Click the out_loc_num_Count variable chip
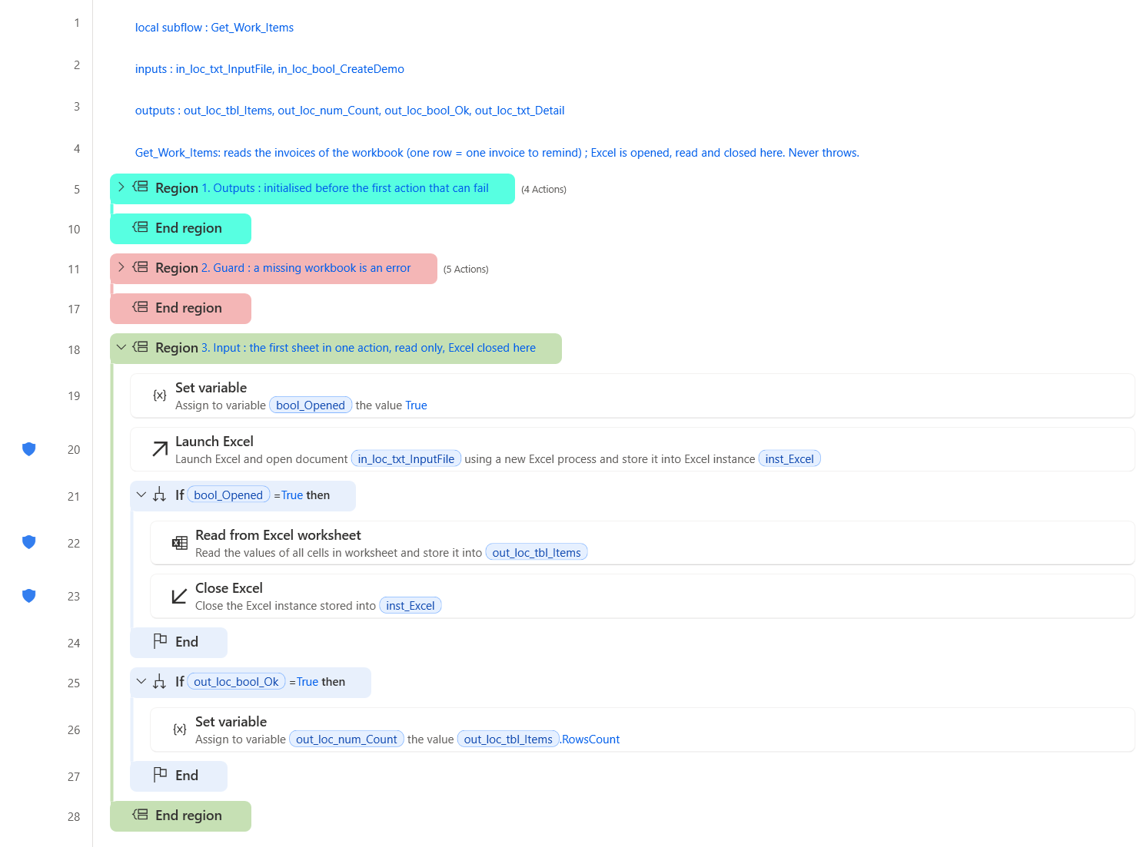Screen dimensions: 1140x847 [347, 739]
